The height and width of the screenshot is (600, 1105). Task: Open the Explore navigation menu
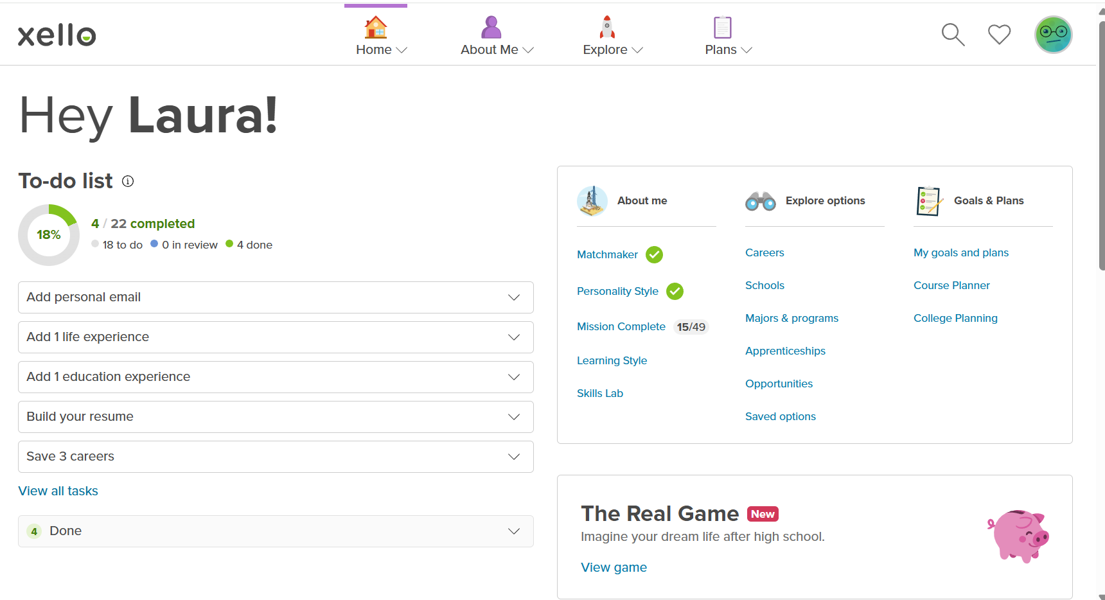612,37
